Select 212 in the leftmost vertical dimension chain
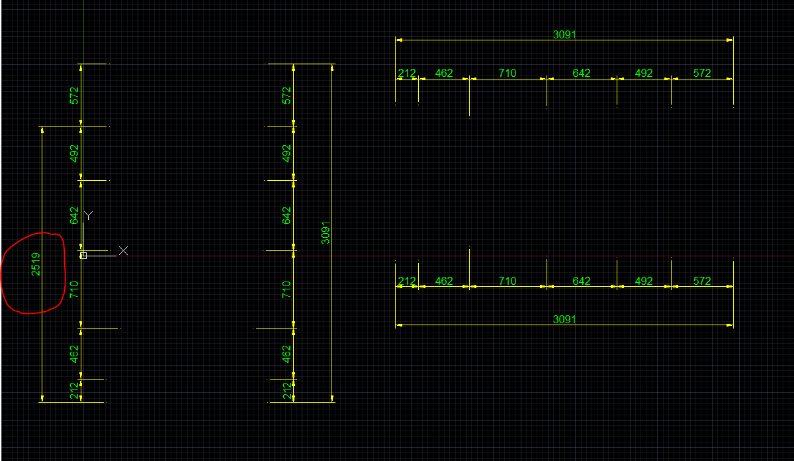The width and height of the screenshot is (794, 461). 74,391
